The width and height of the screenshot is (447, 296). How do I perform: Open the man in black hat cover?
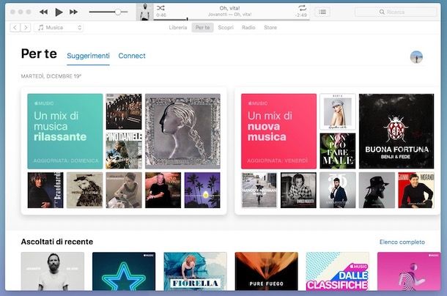coord(377,190)
